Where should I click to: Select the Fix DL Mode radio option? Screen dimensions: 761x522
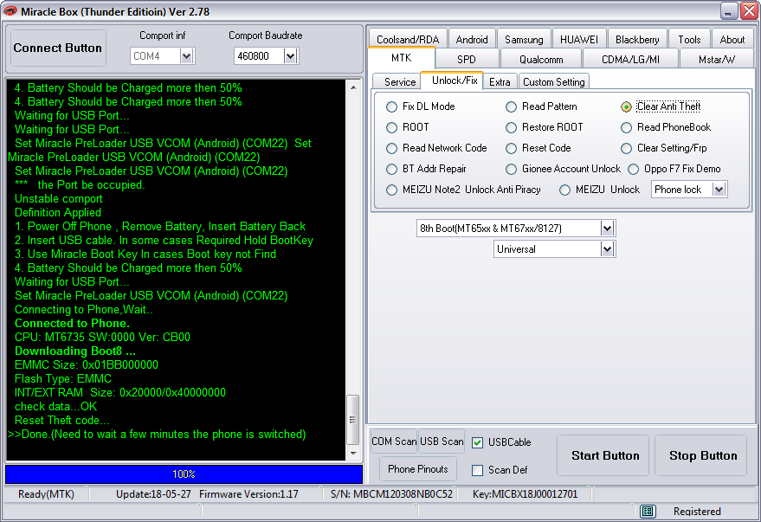tap(391, 106)
